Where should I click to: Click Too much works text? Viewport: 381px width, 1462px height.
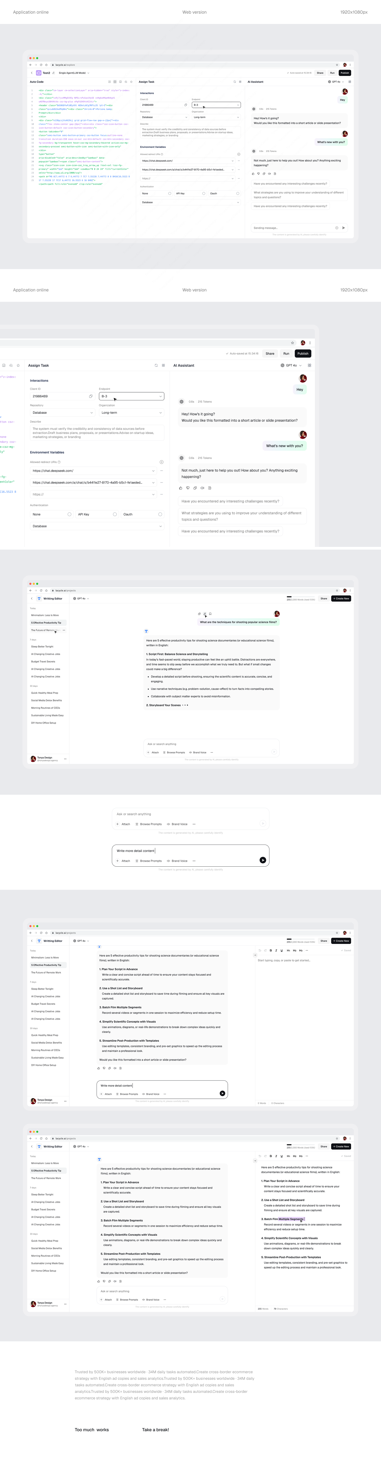point(92,1430)
